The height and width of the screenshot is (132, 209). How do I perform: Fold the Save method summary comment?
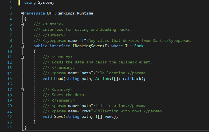22,89
